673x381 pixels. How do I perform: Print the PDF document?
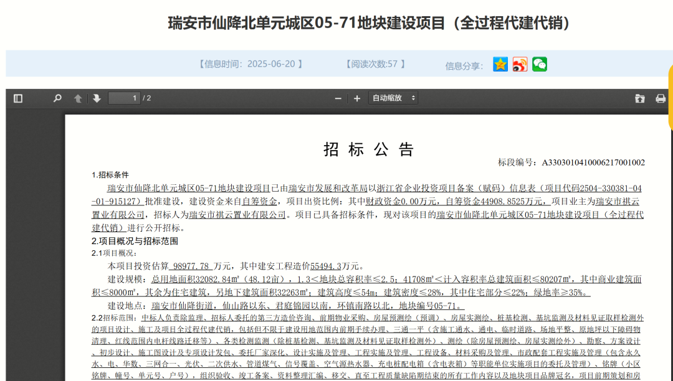point(661,98)
